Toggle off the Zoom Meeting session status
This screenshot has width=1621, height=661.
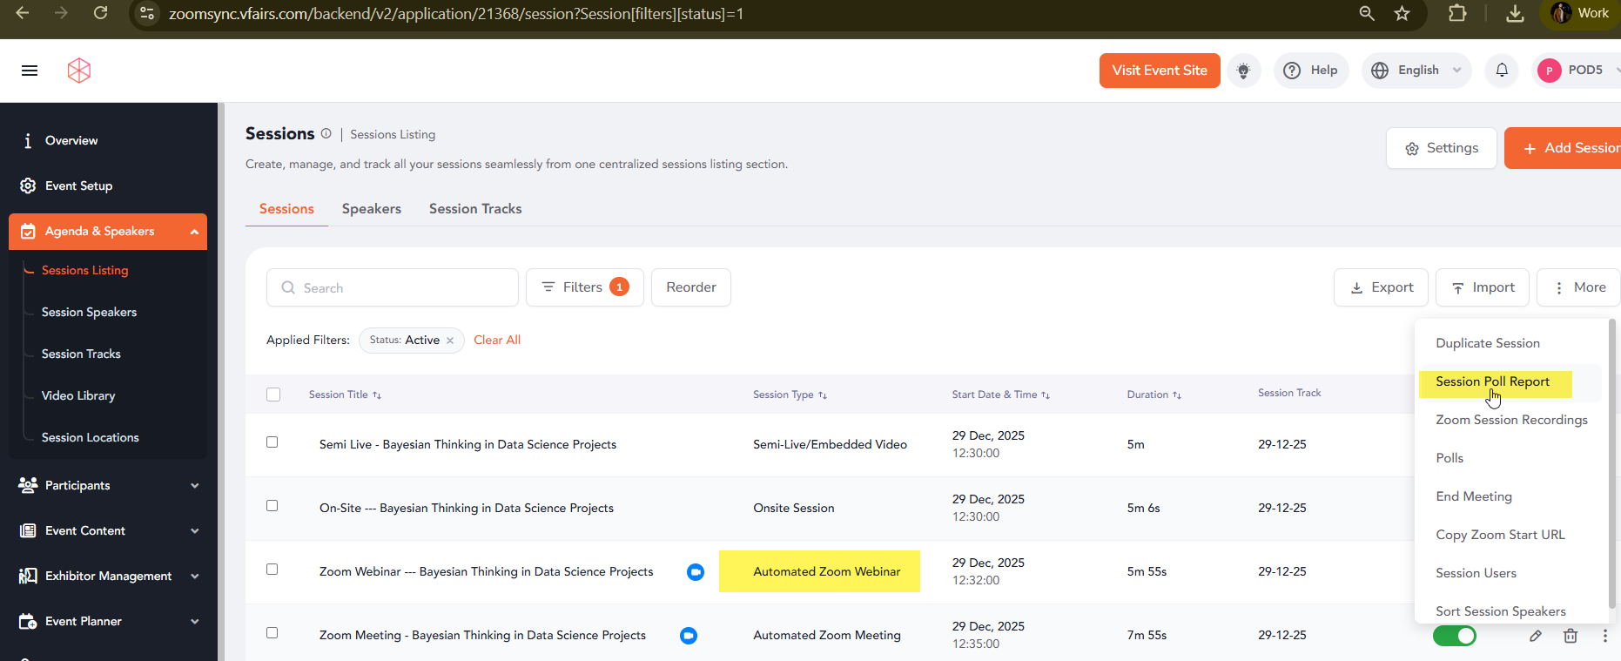coord(1454,636)
